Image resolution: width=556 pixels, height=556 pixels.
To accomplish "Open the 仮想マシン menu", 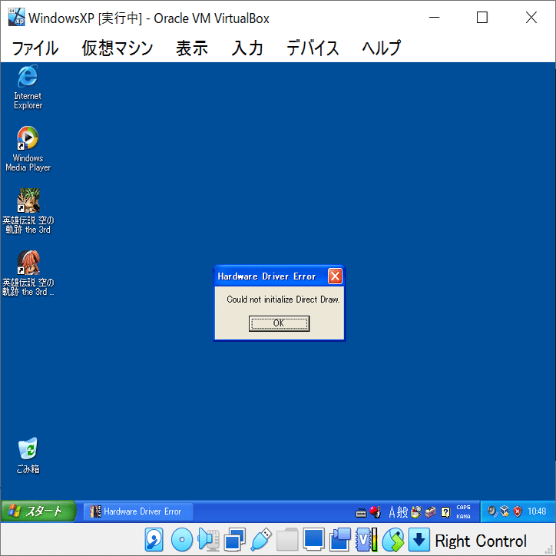I will pos(117,48).
